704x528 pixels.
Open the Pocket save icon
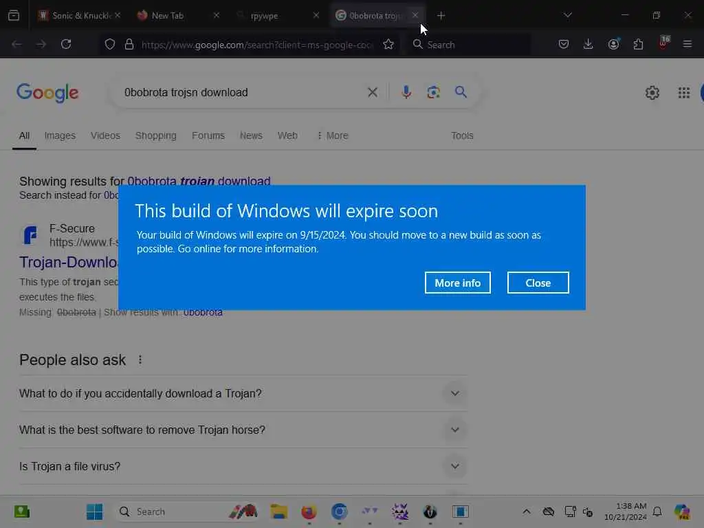pos(564,44)
